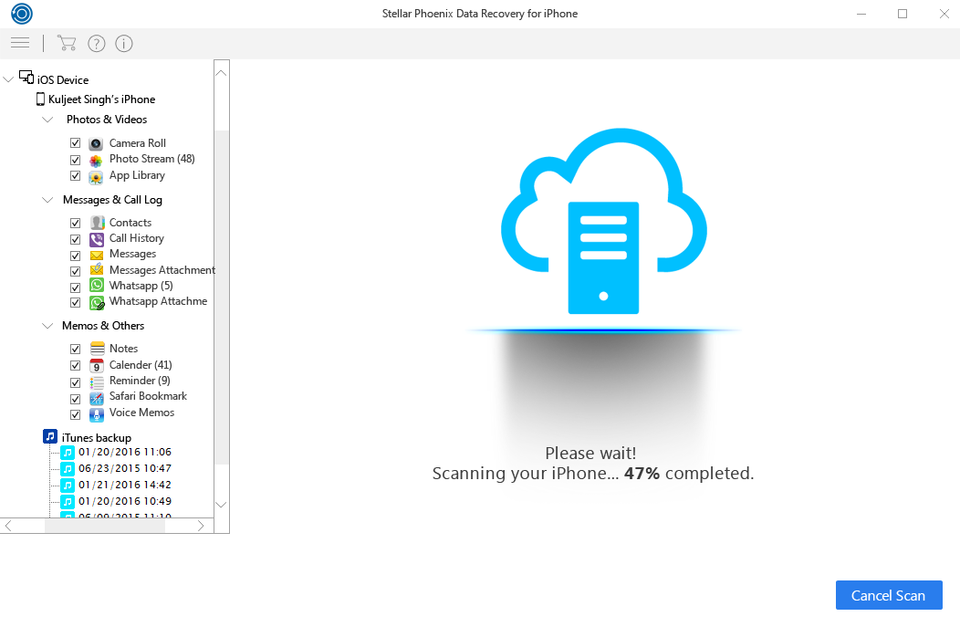This screenshot has height=627, width=960.
Task: Click the App Library icon
Action: [x=96, y=177]
